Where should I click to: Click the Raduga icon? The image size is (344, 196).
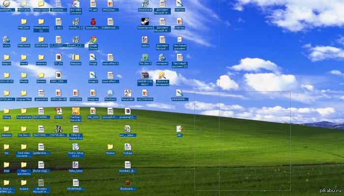click(x=128, y=147)
